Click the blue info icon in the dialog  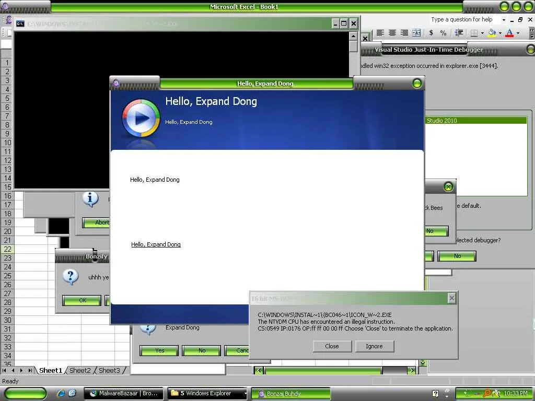point(90,199)
